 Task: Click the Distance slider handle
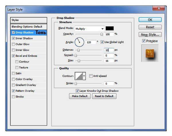[78, 50]
